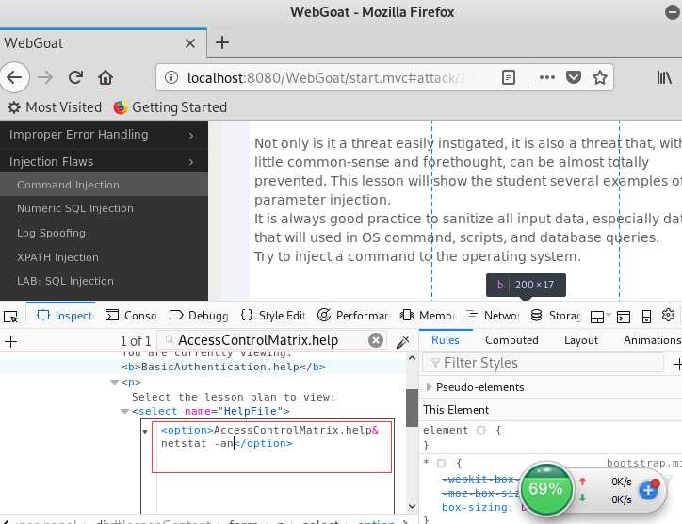Switch to the Performance tab

click(353, 316)
